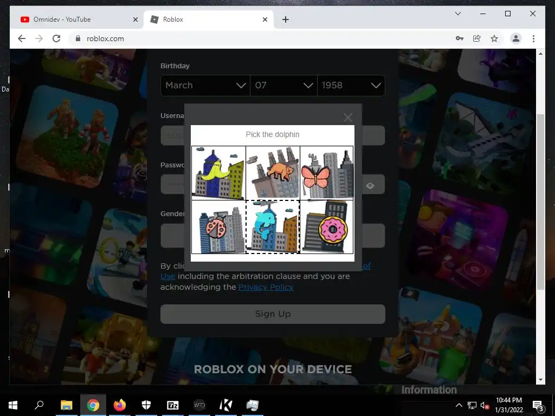Click the browser forward arrow
This screenshot has width=555, height=416.
[x=39, y=38]
